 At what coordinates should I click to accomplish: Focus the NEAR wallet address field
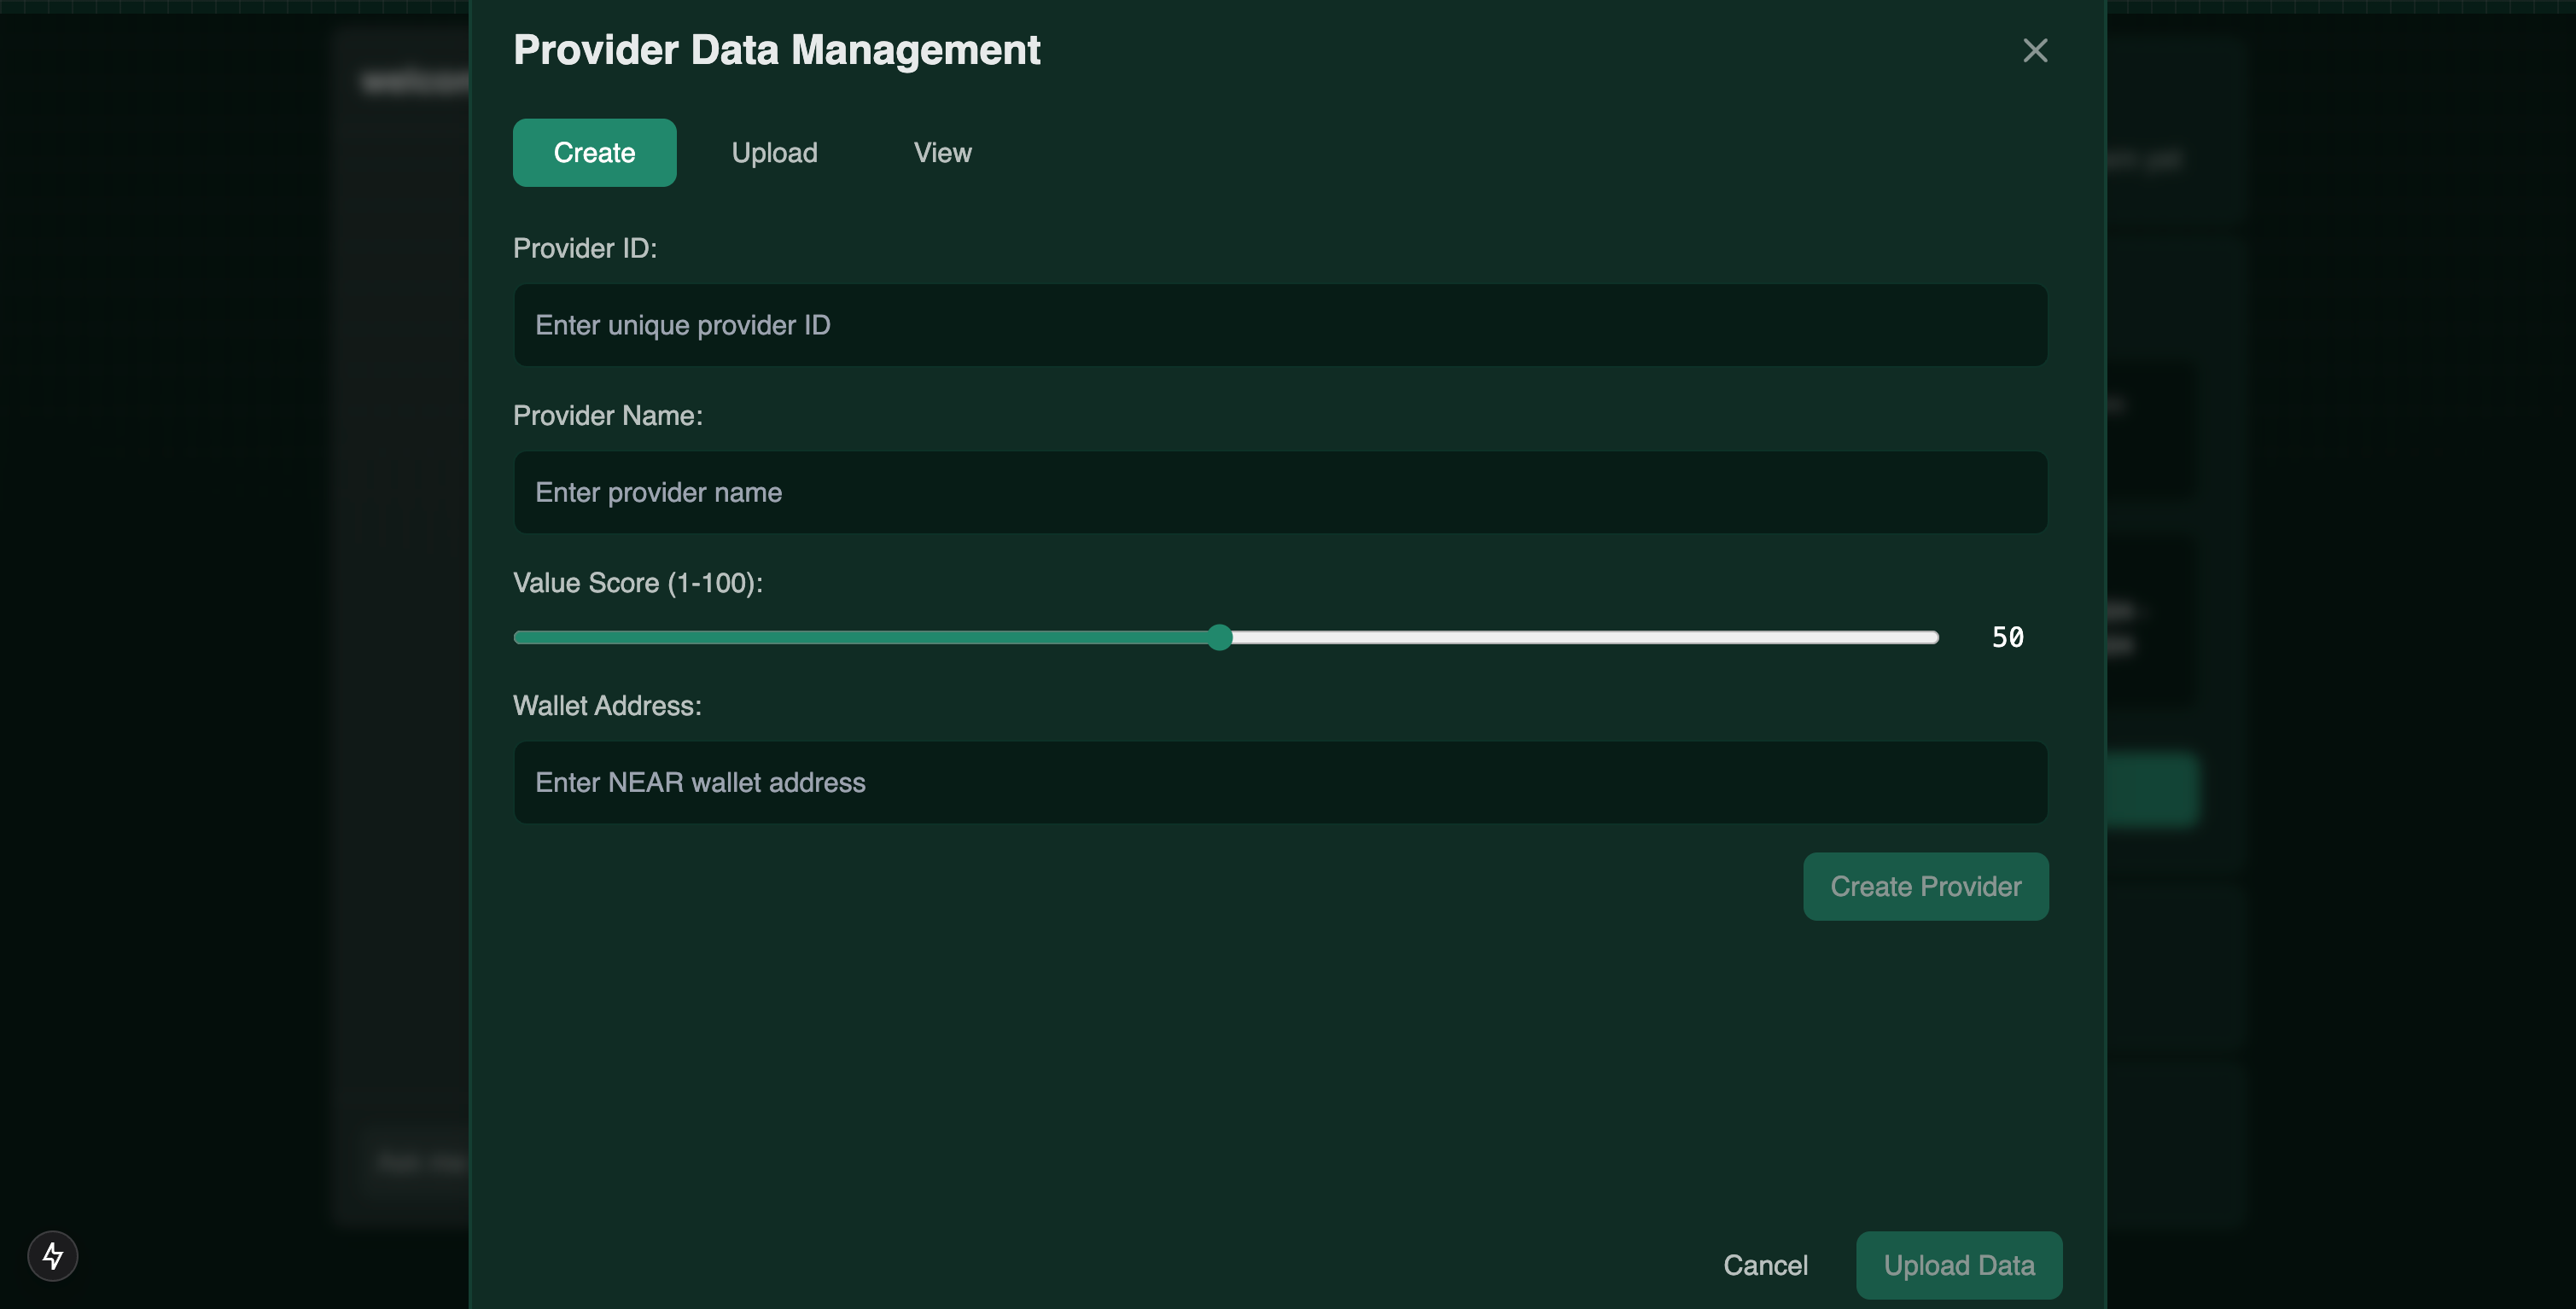tap(1280, 782)
